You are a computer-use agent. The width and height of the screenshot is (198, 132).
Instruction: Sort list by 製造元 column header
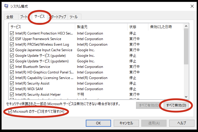(x=101, y=27)
